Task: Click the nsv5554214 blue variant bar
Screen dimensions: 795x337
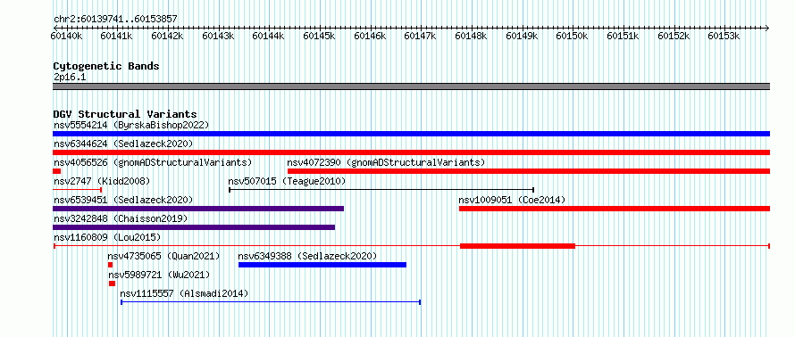Action: point(411,134)
